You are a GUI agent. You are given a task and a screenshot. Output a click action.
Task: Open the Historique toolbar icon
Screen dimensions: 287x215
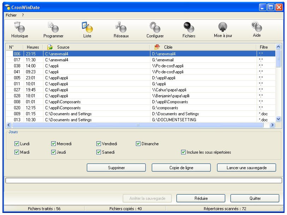[19, 30]
